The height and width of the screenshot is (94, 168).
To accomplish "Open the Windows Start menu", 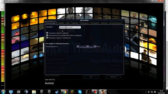I will [3, 92].
